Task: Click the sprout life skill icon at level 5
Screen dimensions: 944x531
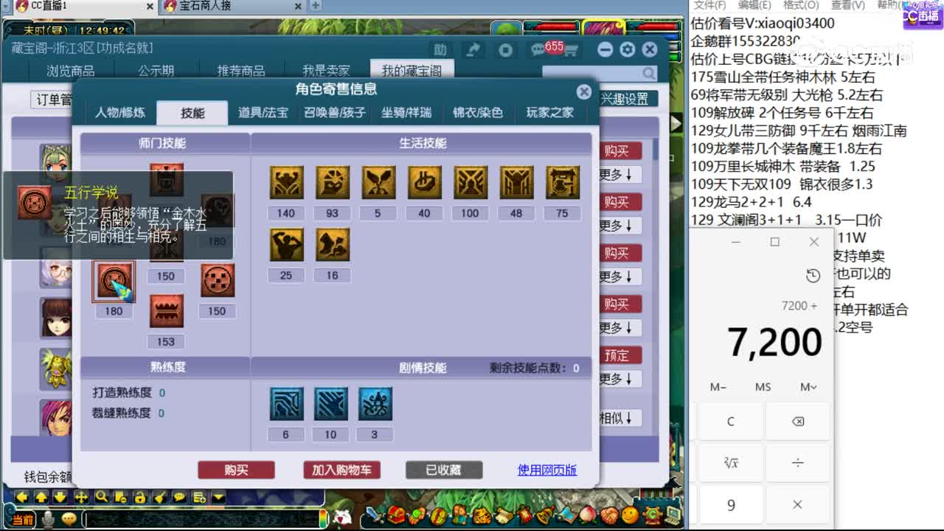Action: pyautogui.click(x=378, y=182)
